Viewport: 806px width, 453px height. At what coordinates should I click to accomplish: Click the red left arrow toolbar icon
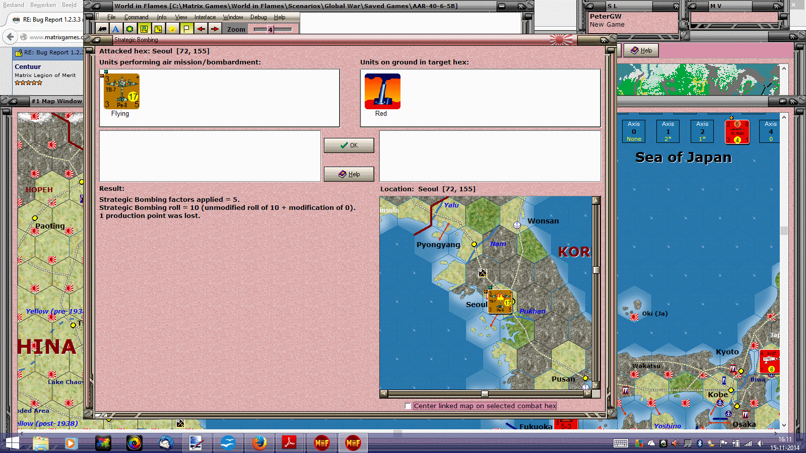(x=201, y=29)
